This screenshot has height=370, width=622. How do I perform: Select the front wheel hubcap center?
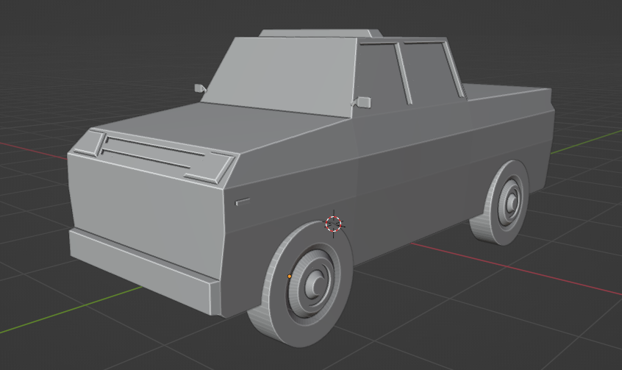(317, 284)
